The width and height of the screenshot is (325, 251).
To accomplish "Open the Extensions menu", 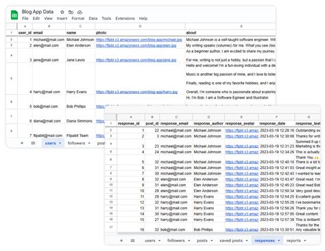I will (x=125, y=18).
